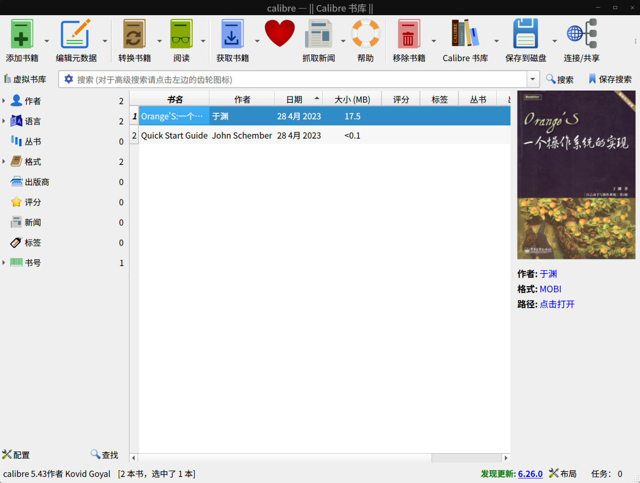Click the Remove books (移除书籍) trash icon
Screen dimensions: 640x483
click(x=408, y=34)
